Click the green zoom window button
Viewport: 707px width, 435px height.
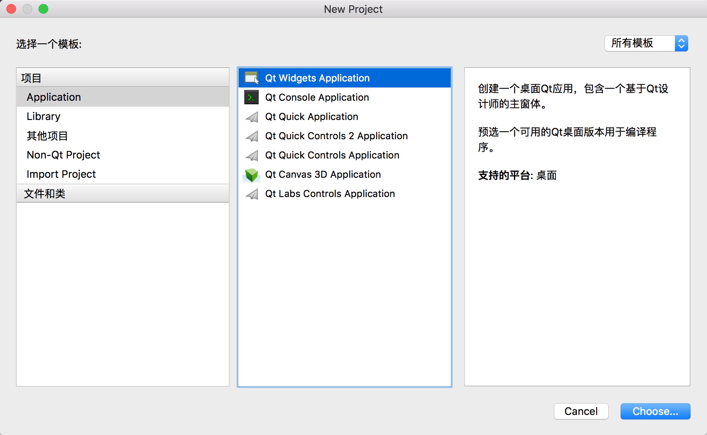click(43, 9)
